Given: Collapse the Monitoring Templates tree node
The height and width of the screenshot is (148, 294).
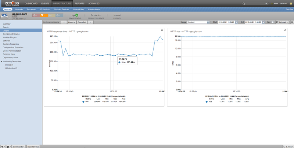Looking at the screenshot, I should point(1,62).
